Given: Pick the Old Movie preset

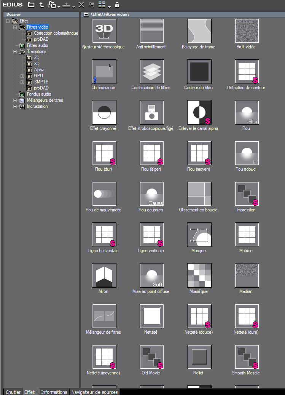Looking at the screenshot, I should 152,357.
